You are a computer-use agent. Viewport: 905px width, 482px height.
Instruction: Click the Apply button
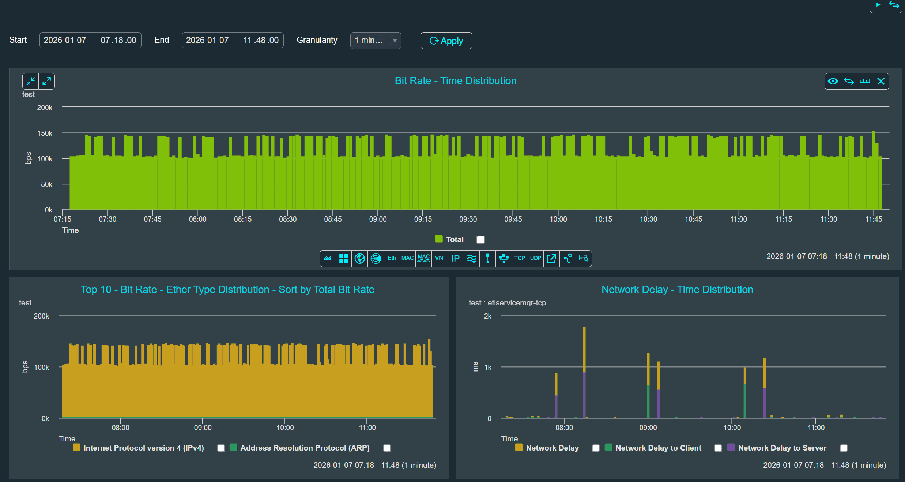(446, 41)
